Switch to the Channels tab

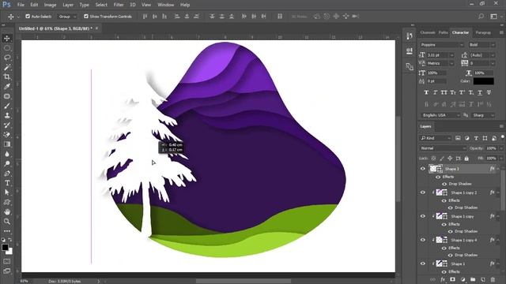pos(428,32)
